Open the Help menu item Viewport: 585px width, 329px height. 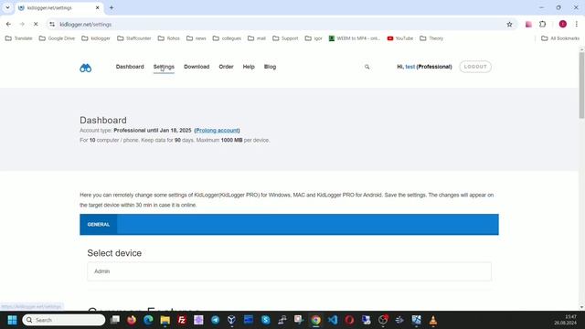click(x=249, y=67)
